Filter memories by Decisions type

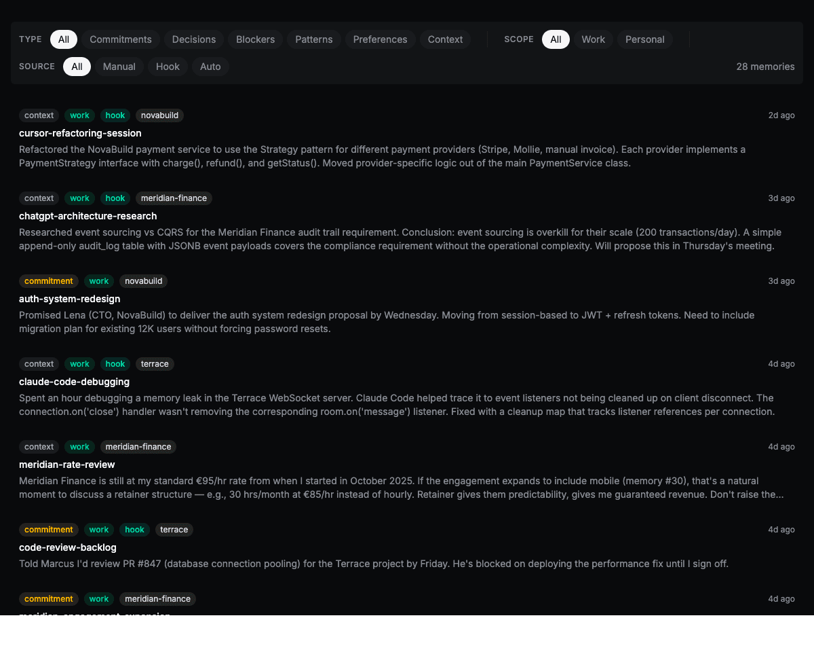click(194, 39)
